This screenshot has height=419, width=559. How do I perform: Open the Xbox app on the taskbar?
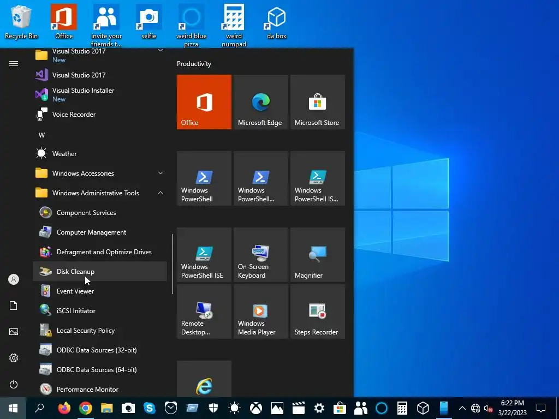tap(255, 408)
